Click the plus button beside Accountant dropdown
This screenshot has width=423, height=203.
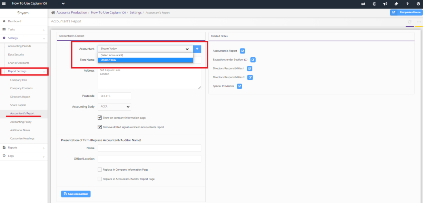(x=197, y=49)
